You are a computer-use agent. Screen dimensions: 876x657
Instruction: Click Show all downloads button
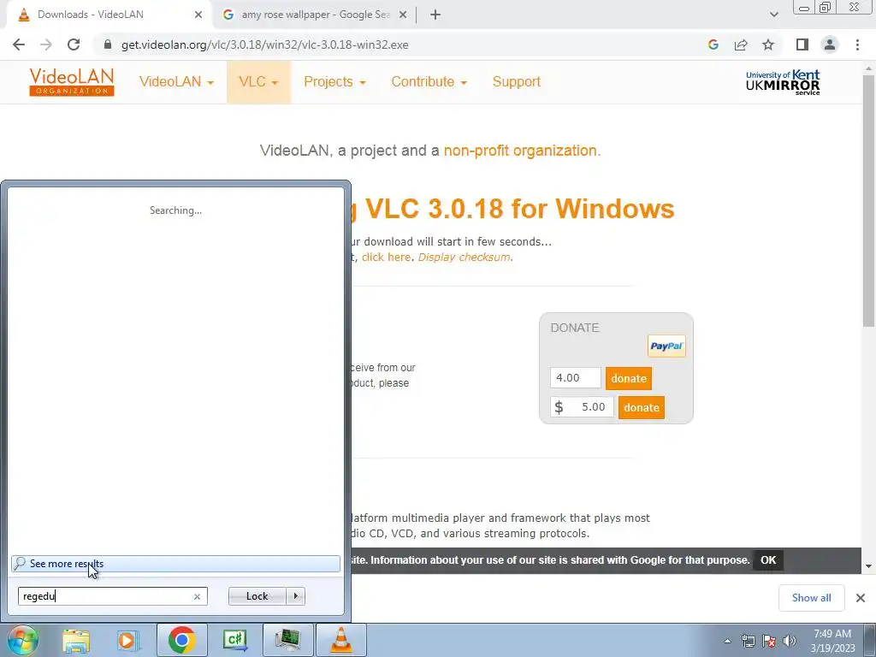pyautogui.click(x=811, y=598)
